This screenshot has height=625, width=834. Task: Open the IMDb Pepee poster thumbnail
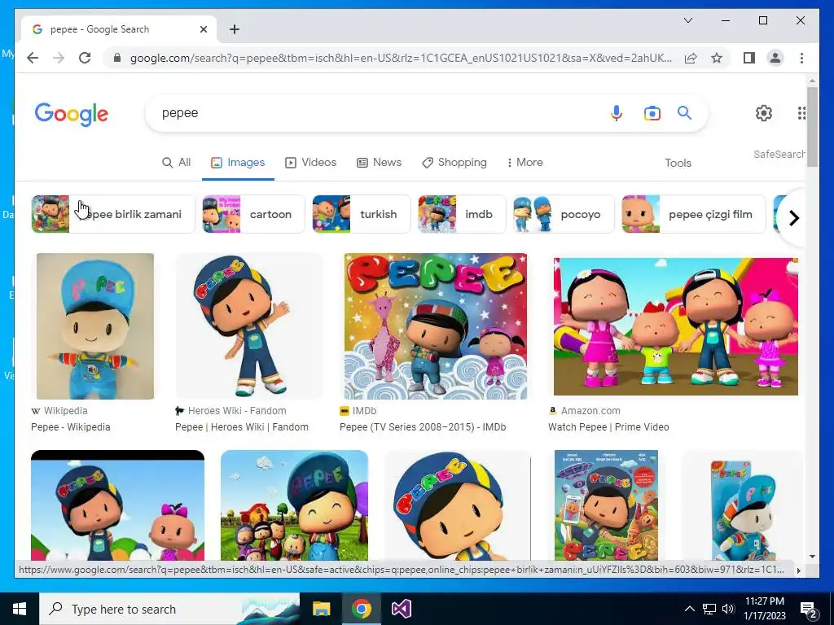coord(436,326)
